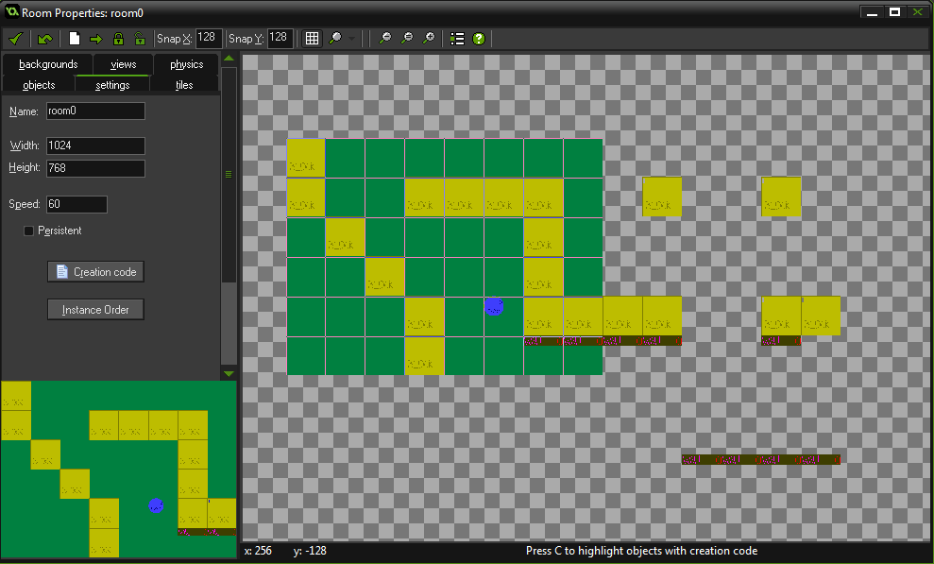Click the undo arrow icon
The height and width of the screenshot is (564, 934).
(44, 39)
